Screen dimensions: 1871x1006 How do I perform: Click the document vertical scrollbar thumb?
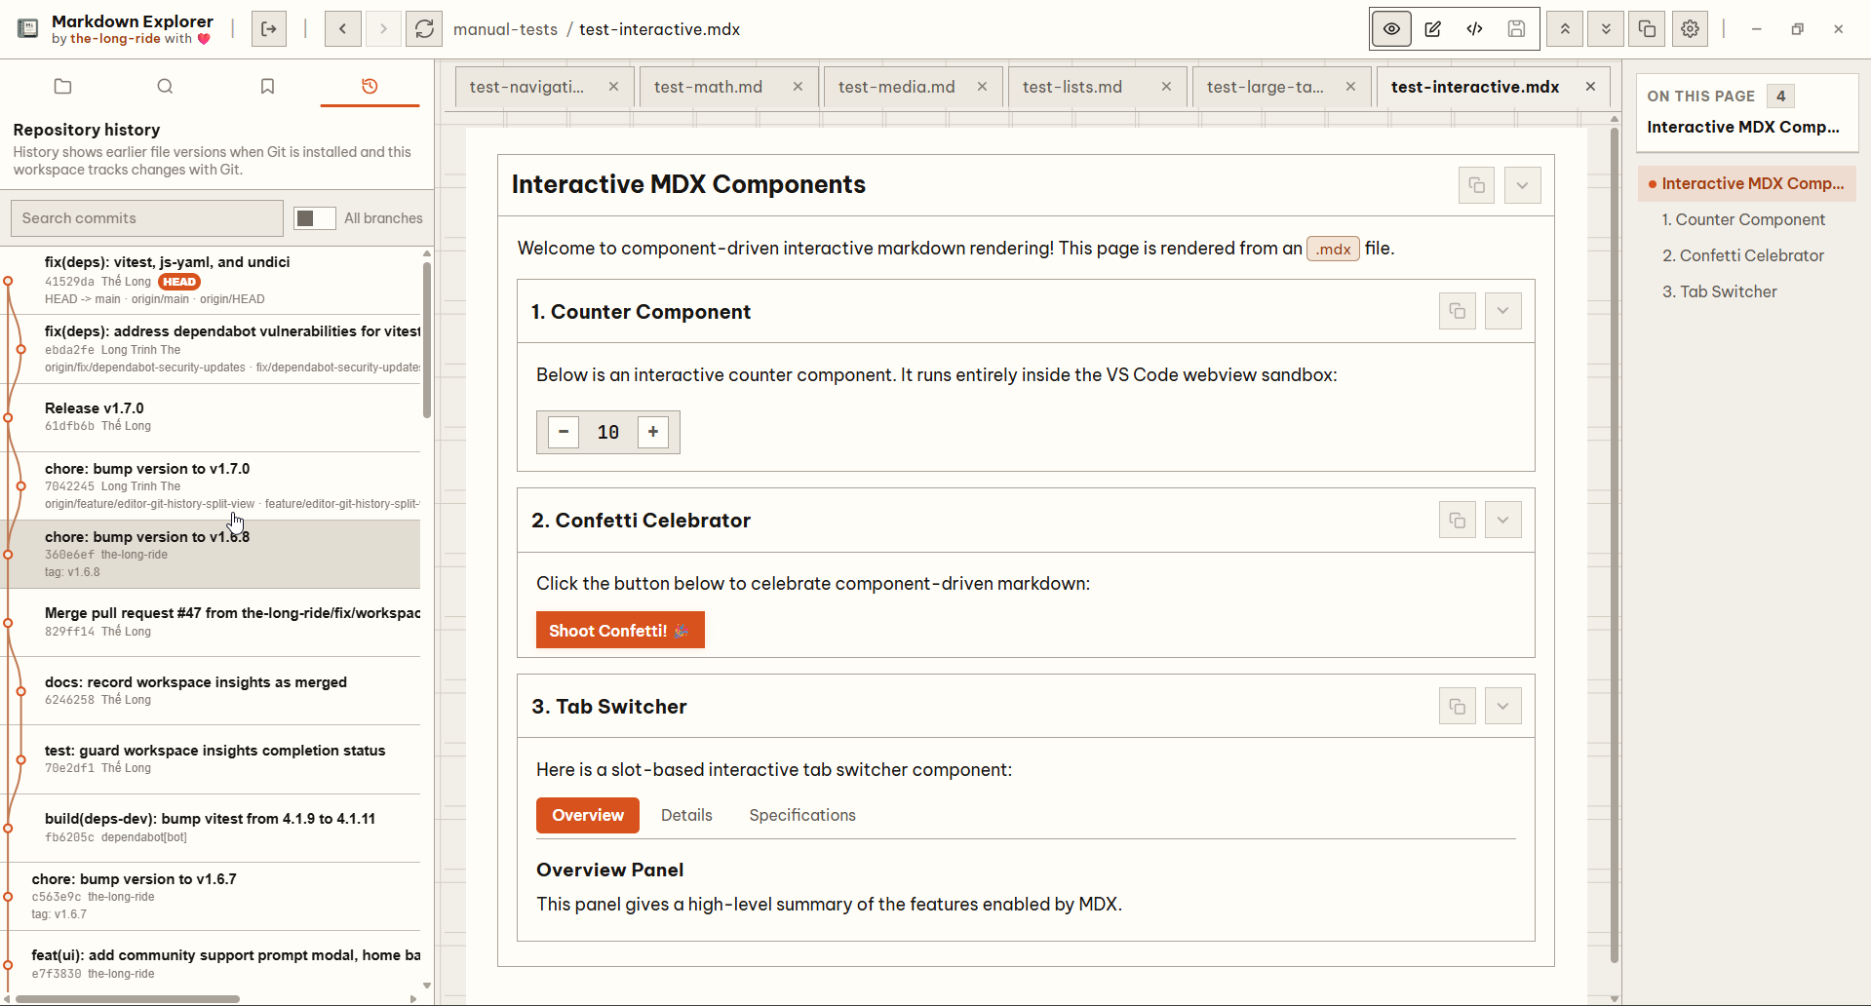click(x=1615, y=545)
